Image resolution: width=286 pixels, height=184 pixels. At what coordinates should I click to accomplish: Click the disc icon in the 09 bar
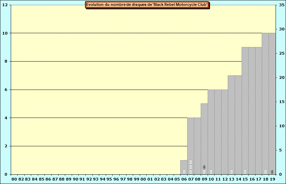tap(204, 172)
